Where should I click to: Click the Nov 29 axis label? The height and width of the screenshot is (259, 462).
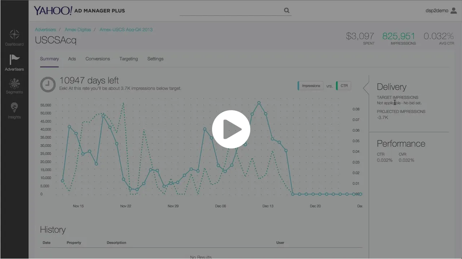tap(173, 206)
